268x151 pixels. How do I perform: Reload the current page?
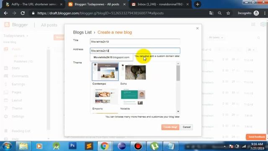click(23, 13)
